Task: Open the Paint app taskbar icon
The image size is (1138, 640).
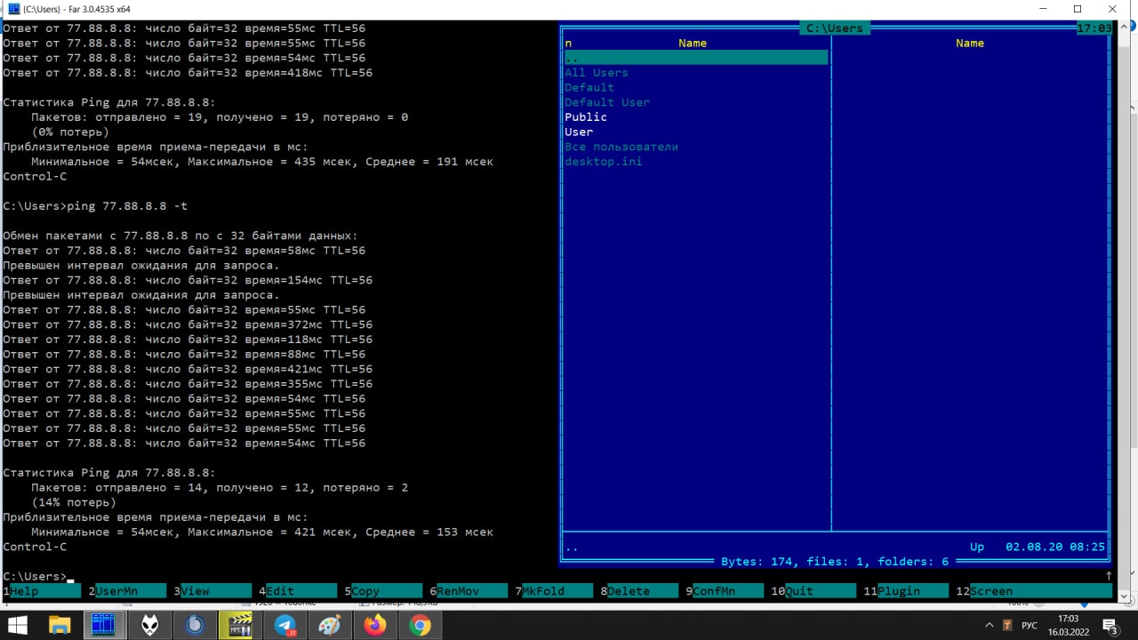Action: (330, 626)
